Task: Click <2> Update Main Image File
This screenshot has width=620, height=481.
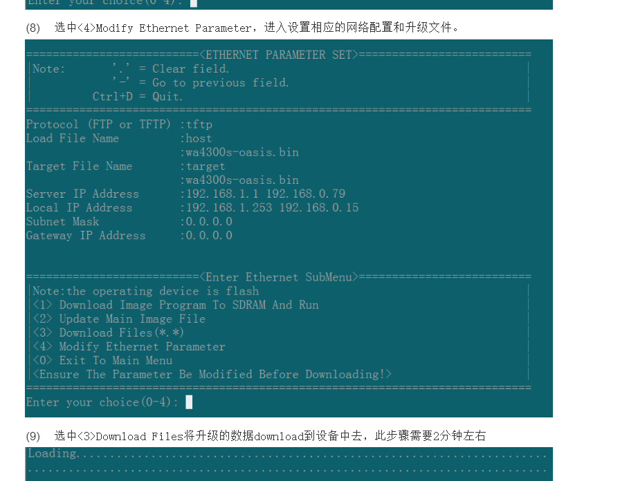Action: (119, 319)
